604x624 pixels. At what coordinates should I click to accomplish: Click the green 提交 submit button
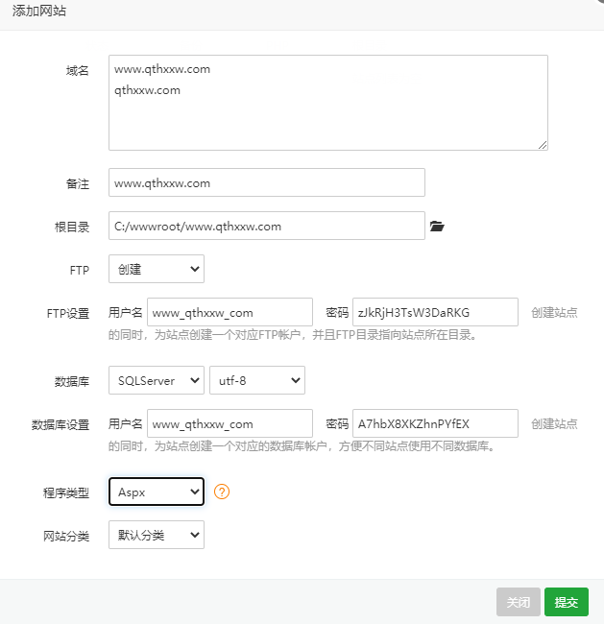tap(566, 602)
